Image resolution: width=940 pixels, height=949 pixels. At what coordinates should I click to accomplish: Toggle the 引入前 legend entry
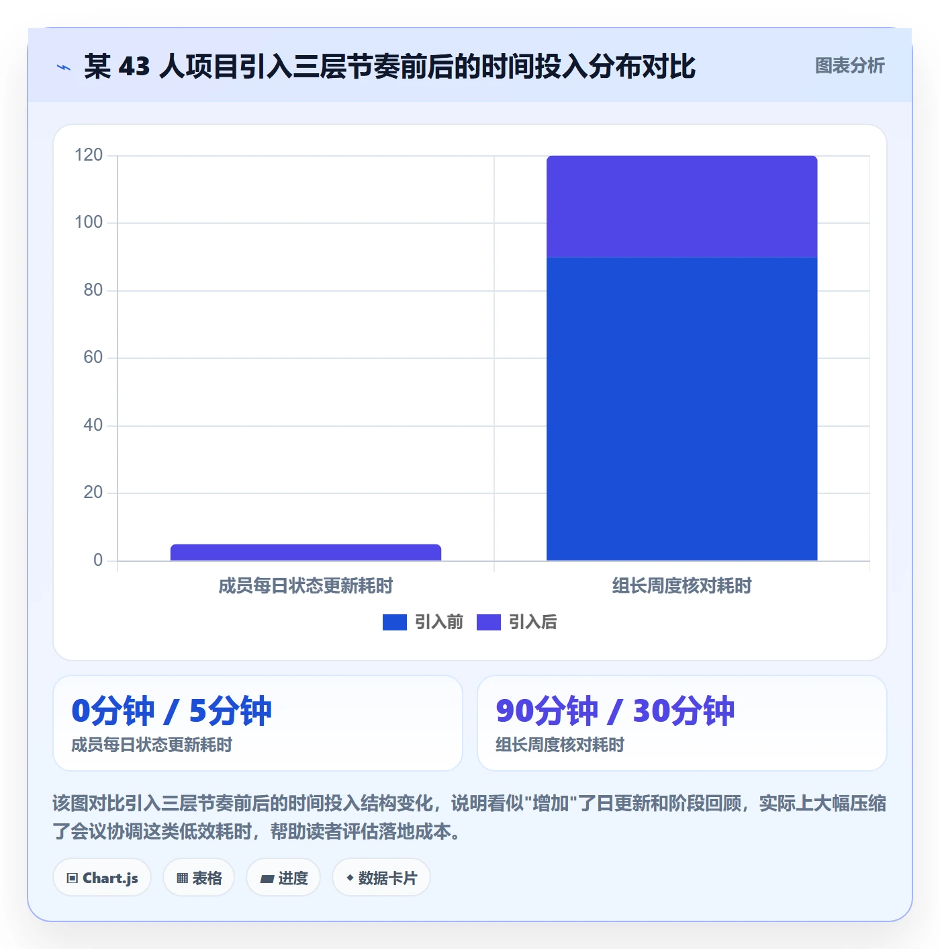point(423,622)
